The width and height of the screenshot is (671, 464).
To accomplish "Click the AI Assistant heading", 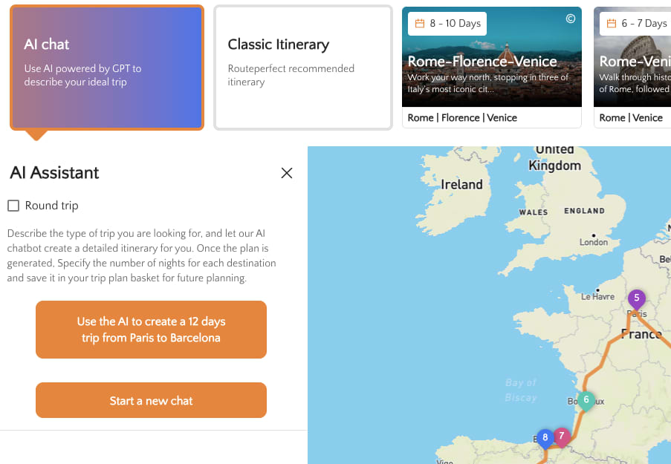I will [54, 173].
